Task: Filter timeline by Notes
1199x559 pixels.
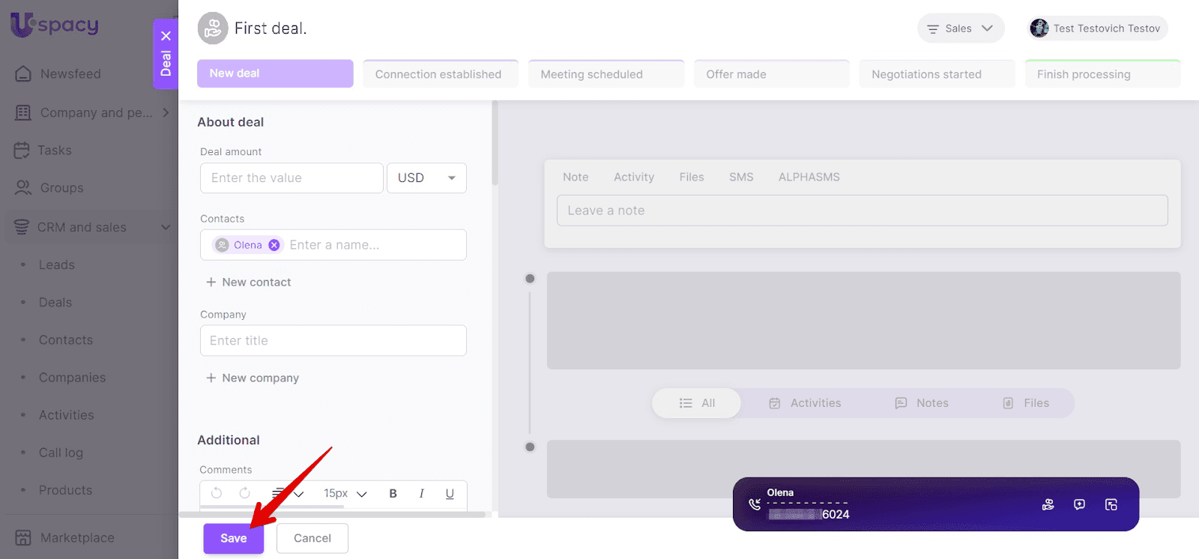Action: tap(922, 403)
